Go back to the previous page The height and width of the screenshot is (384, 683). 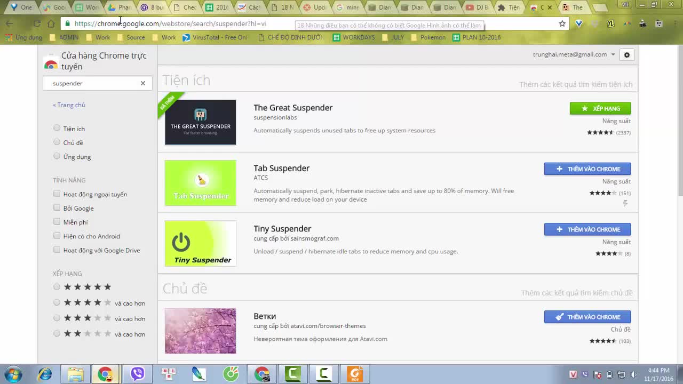9,23
